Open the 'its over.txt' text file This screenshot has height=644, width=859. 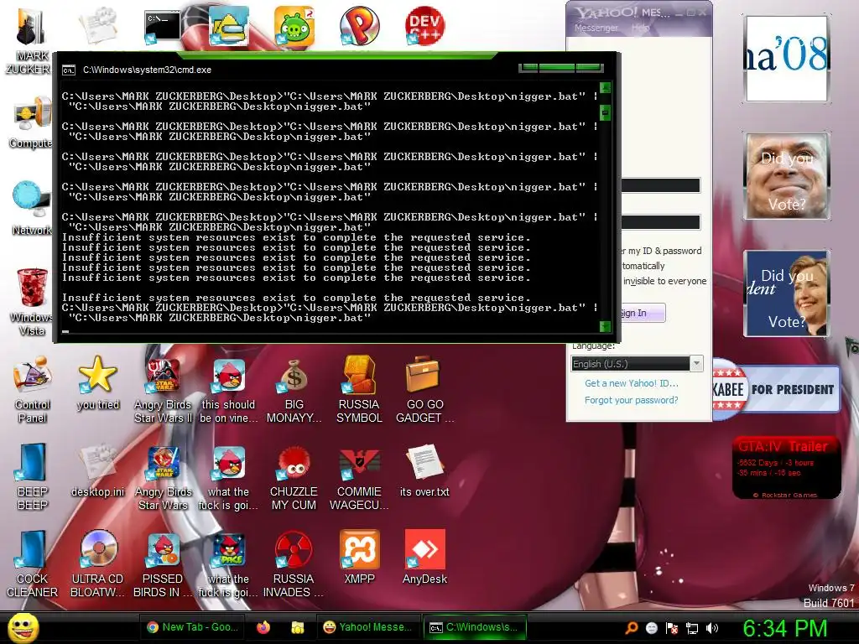424,470
